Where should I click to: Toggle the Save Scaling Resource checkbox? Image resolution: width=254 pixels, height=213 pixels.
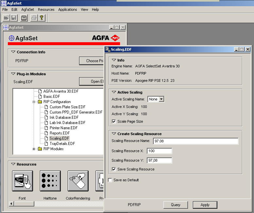pos(114,169)
